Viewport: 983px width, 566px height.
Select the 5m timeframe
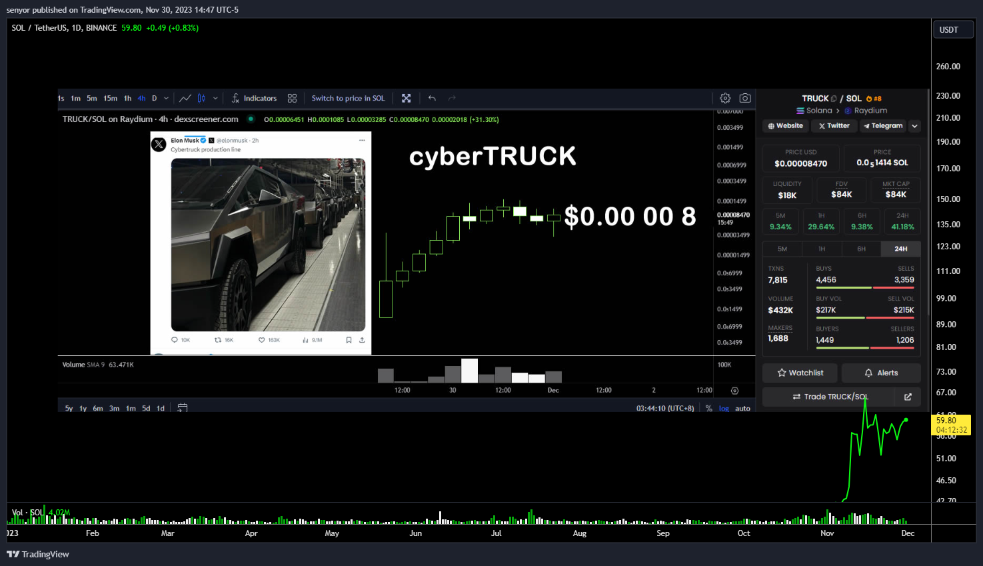tap(92, 98)
